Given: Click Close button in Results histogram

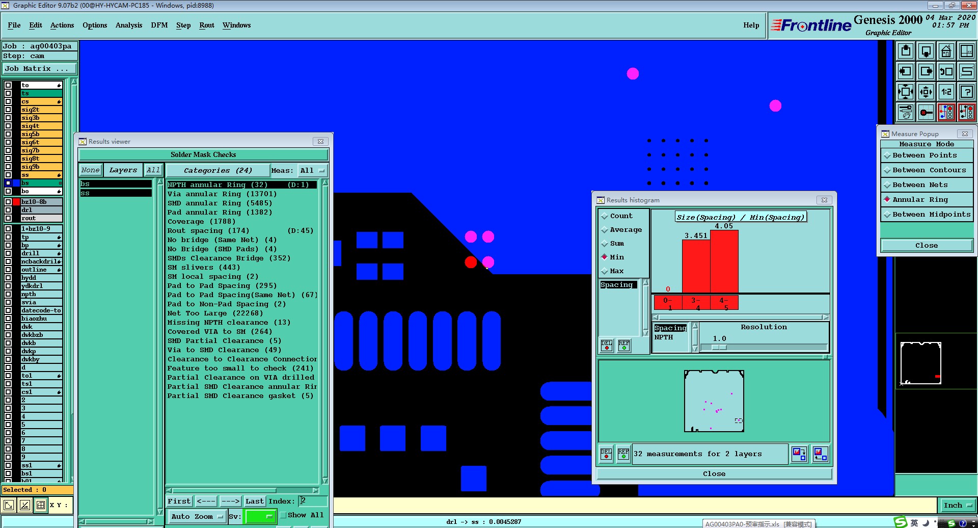Looking at the screenshot, I should 714,474.
